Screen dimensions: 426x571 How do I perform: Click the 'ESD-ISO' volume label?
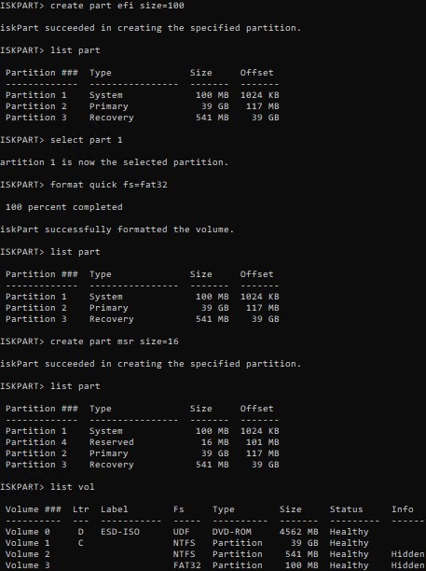coord(120,532)
